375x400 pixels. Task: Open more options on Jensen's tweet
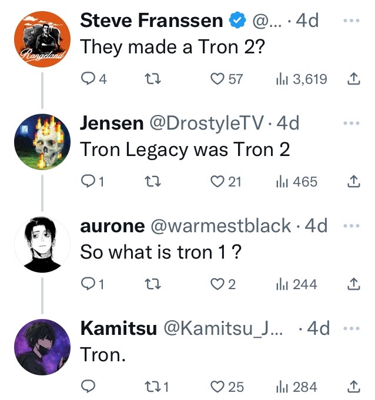350,123
